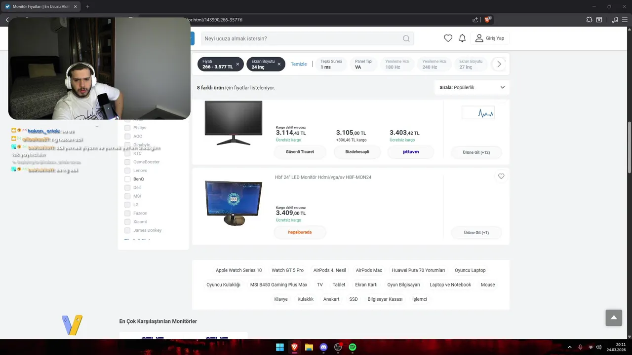
Task: Check the GameBooster brand checkbox
Action: pos(127,162)
